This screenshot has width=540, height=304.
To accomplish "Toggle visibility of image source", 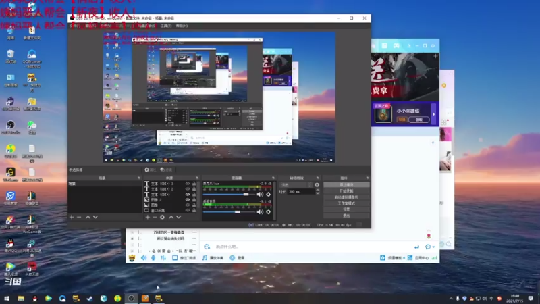I will (x=188, y=205).
